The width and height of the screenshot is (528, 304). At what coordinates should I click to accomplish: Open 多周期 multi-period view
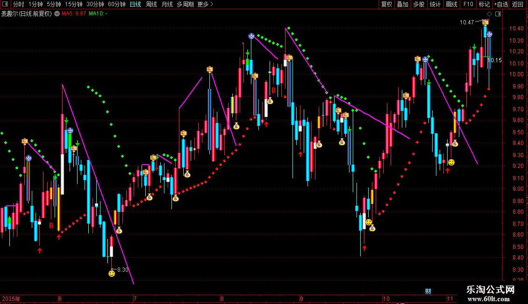coord(185,4)
